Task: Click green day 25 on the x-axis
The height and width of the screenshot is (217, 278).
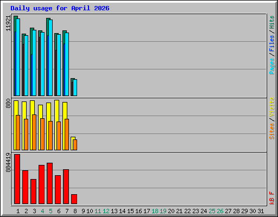Action: pyautogui.click(x=212, y=211)
